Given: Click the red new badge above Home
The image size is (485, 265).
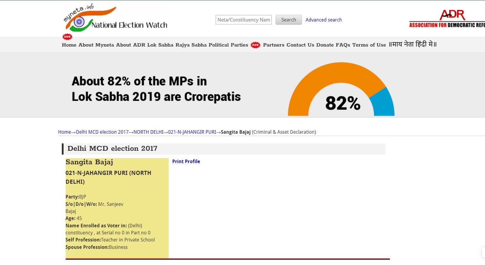Looking at the screenshot, I should click(67, 37).
